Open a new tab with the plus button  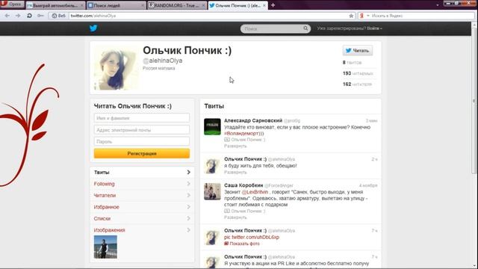pos(273,5)
